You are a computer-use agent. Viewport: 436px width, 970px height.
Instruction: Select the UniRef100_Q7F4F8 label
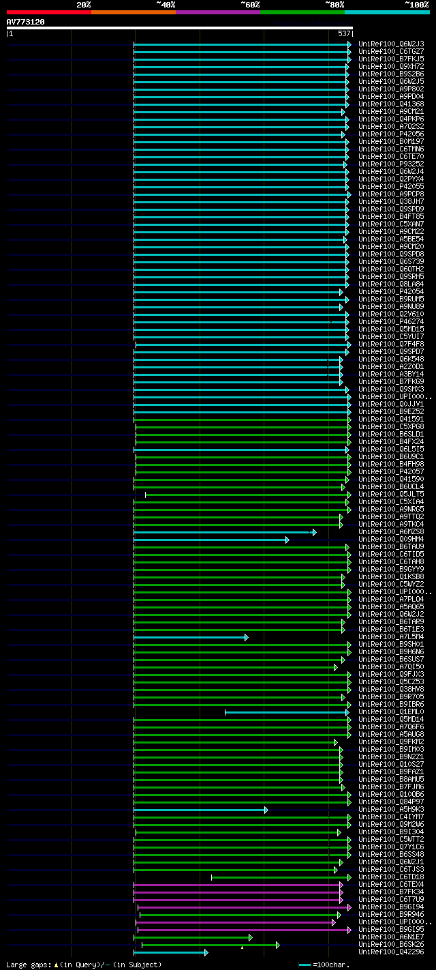(391, 344)
